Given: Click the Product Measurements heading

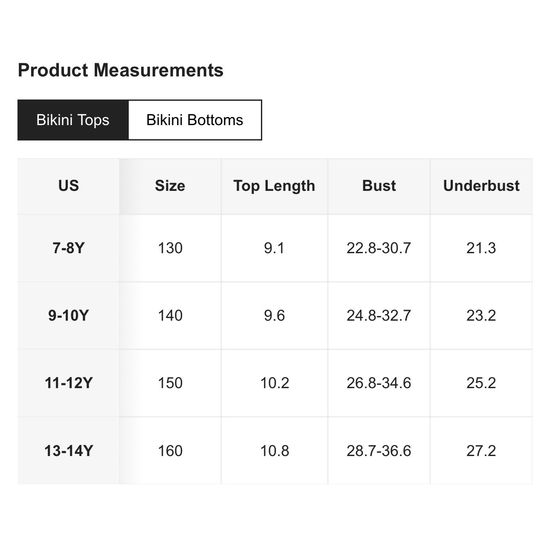Looking at the screenshot, I should (121, 70).
